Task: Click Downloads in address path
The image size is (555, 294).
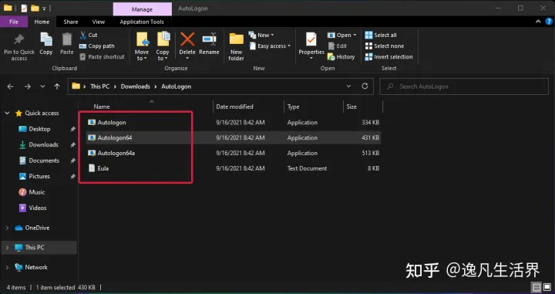Action: click(136, 86)
